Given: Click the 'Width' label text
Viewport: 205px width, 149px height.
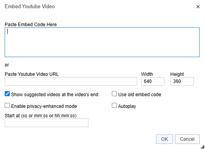Looking at the screenshot, I should [x=147, y=74].
